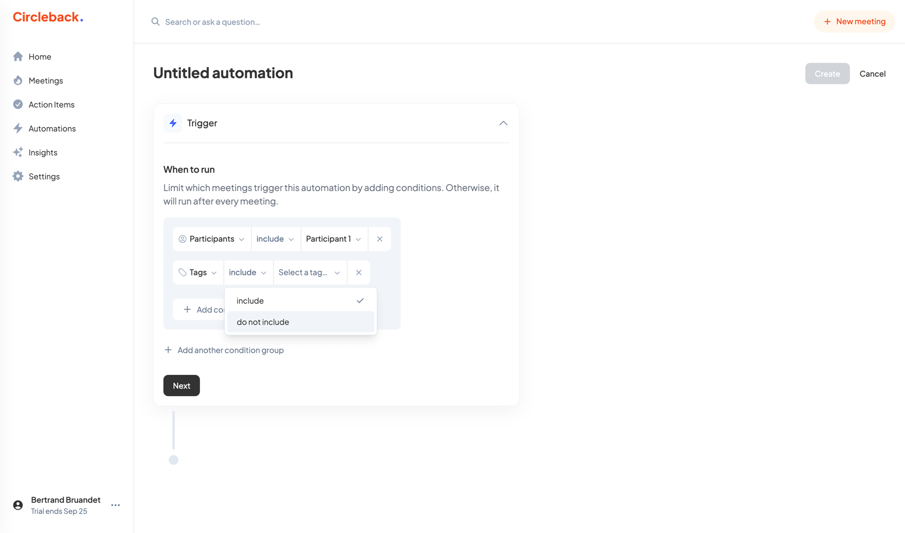Remove the Tags condition with the X

[359, 272]
